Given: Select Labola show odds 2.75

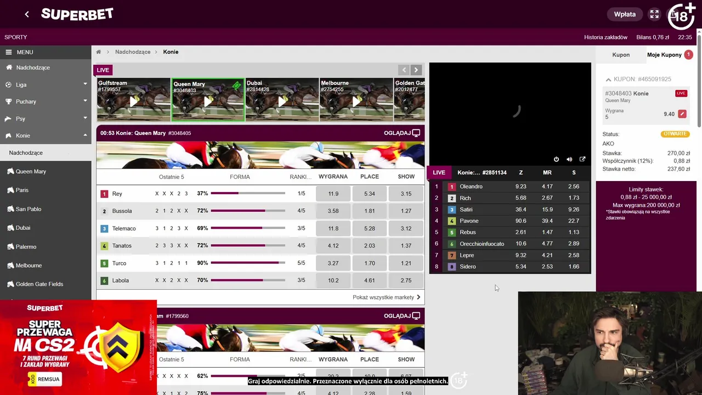Looking at the screenshot, I should [406, 280].
